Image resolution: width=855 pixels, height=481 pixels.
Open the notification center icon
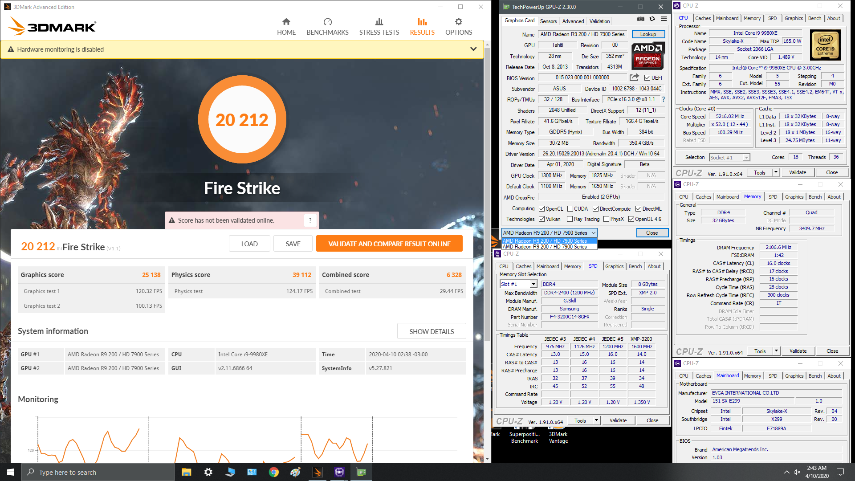pos(840,472)
